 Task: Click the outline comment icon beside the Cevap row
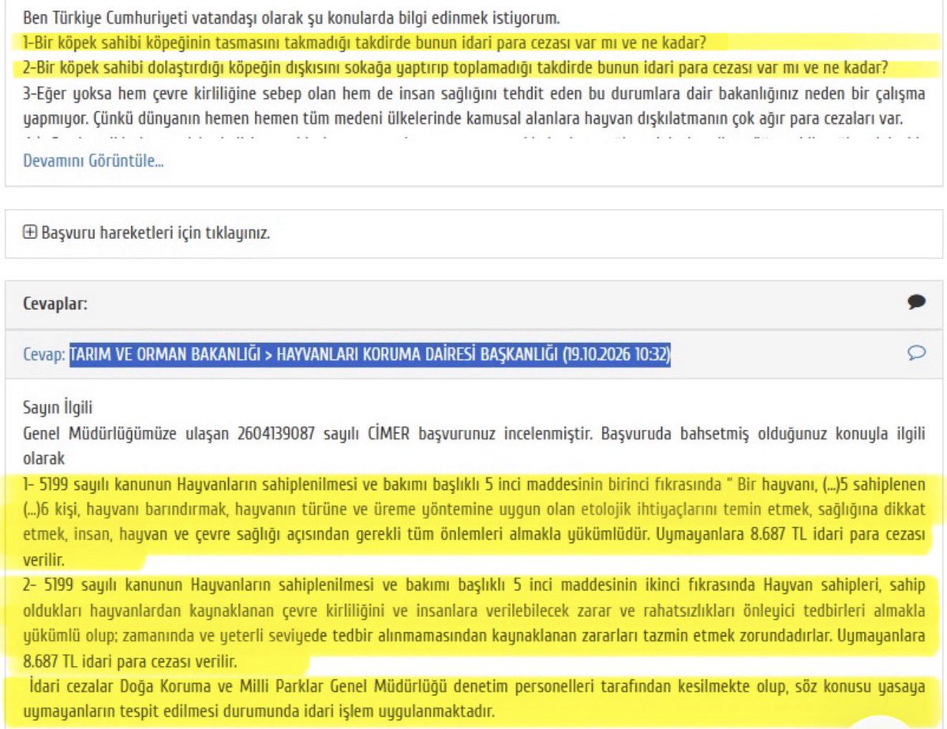point(916,353)
